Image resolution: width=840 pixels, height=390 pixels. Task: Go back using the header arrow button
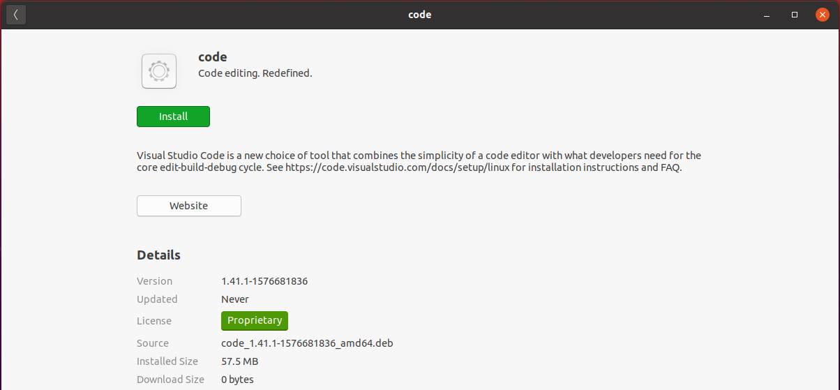[16, 15]
